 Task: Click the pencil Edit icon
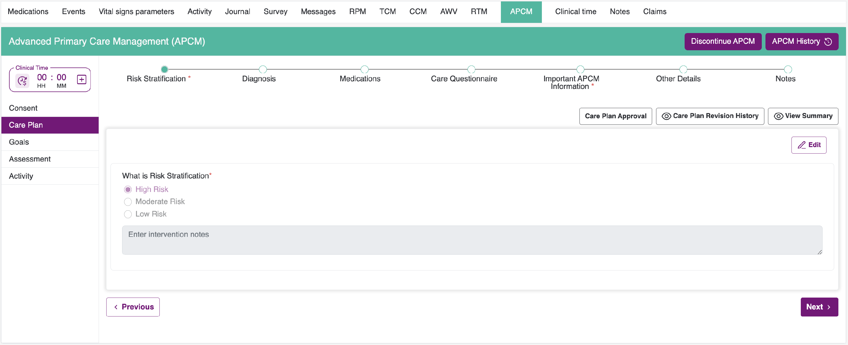802,145
